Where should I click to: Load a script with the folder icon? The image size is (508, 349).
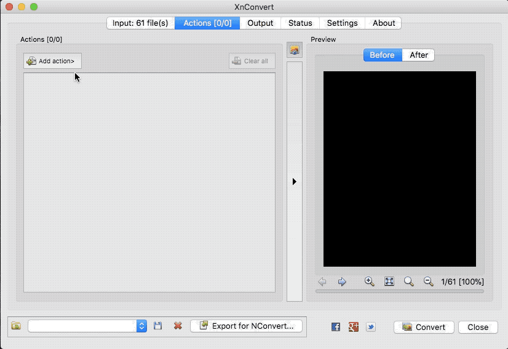click(x=16, y=326)
